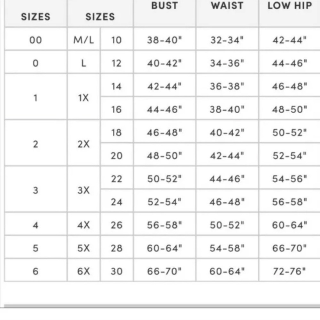Select the 3X size cell
This screenshot has height=320, width=320.
pos(84,190)
